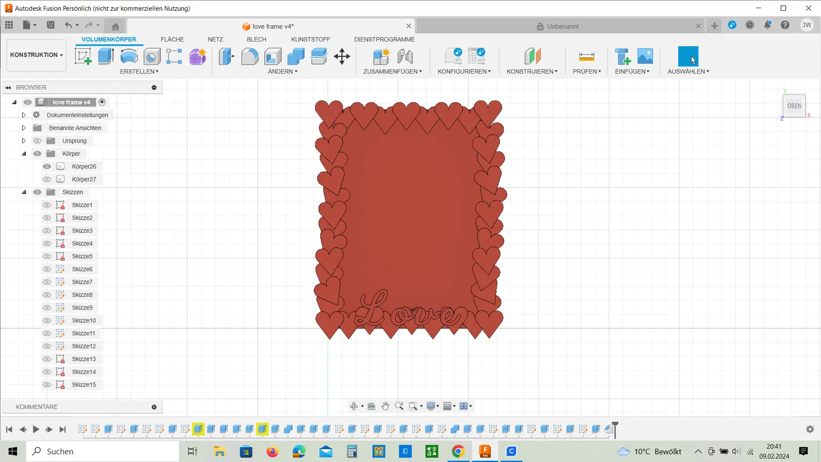
Task: Open the ZUSAMMENFÜGEN dropdown menu
Action: [393, 71]
